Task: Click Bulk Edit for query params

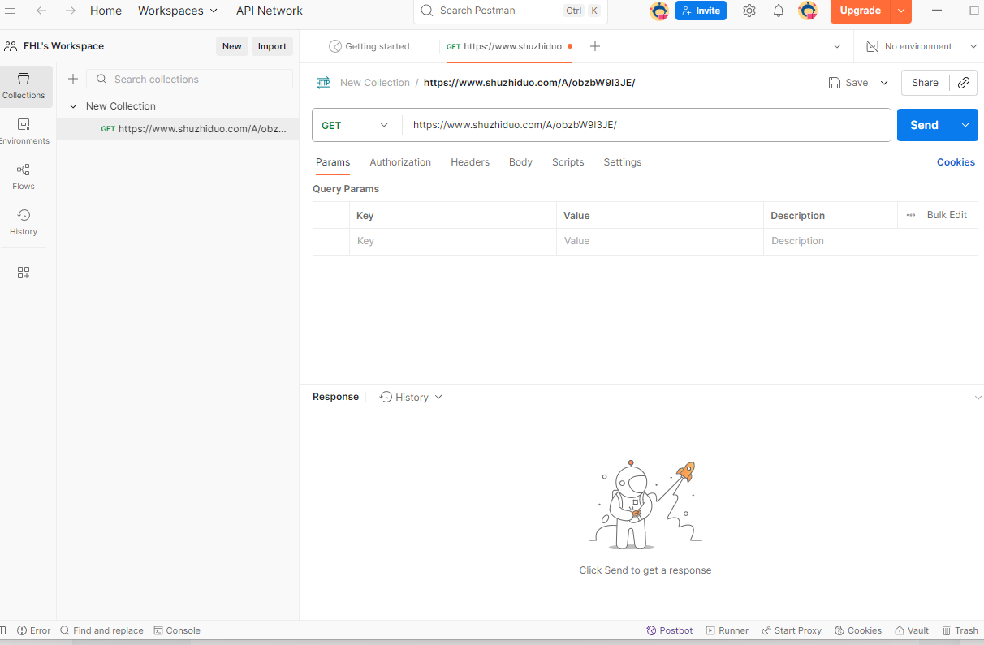Action: pyautogui.click(x=947, y=215)
